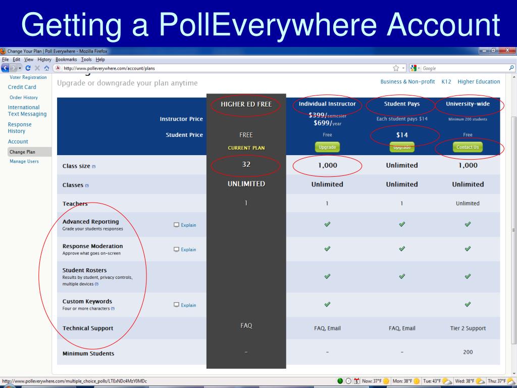Viewport: 517px width, 388px height.
Task: Click the search magnifier icon
Action: pos(511,68)
